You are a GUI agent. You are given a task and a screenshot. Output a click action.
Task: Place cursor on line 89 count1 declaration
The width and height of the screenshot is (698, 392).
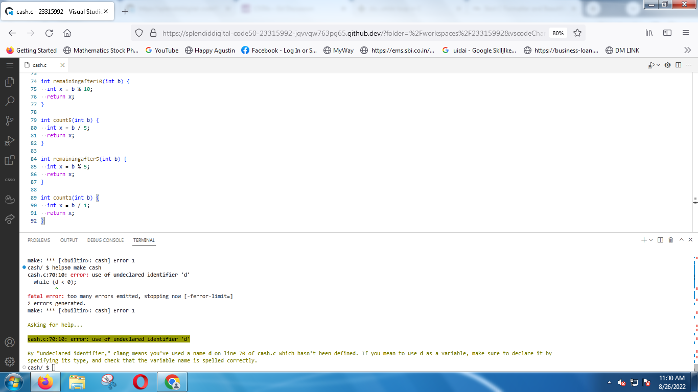point(70,198)
